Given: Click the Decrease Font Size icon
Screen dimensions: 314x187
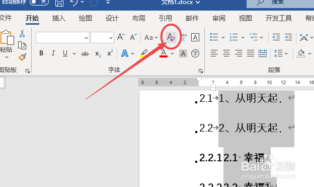Looking at the screenshot, I should 133,37.
